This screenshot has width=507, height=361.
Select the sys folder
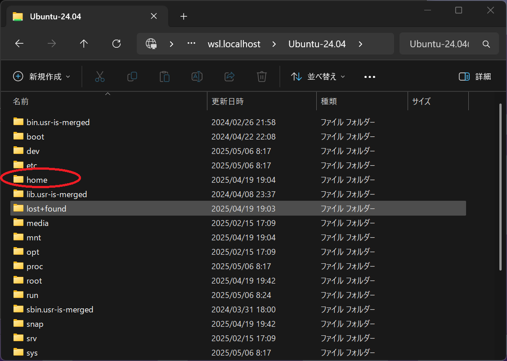(x=238, y=352)
